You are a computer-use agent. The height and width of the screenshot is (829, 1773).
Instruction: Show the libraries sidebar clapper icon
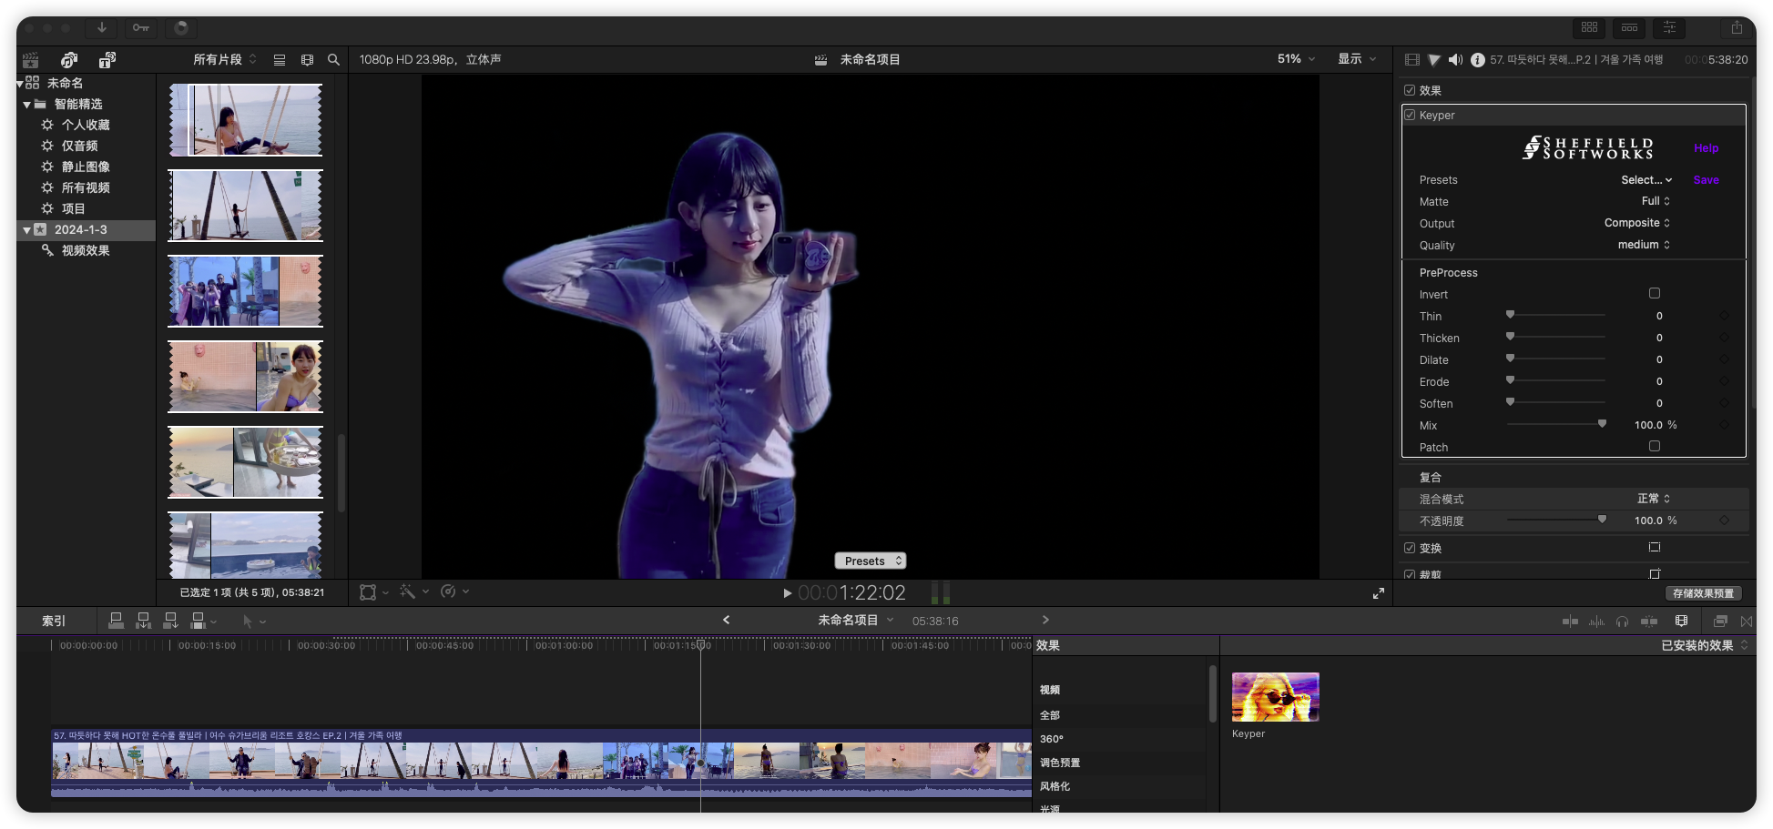click(31, 60)
